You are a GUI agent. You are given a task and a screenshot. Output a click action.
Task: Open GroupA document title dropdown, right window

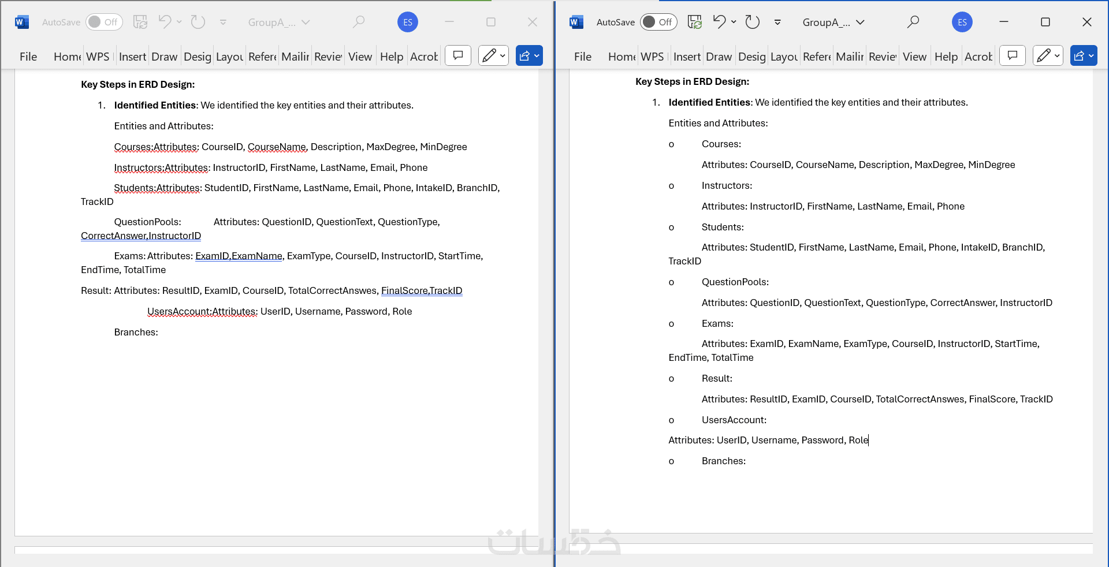(833, 23)
